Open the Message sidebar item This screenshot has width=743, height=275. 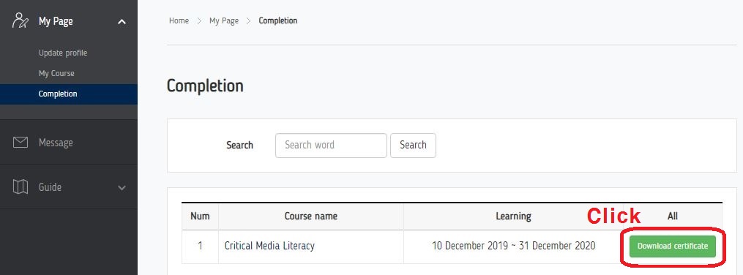coord(69,143)
